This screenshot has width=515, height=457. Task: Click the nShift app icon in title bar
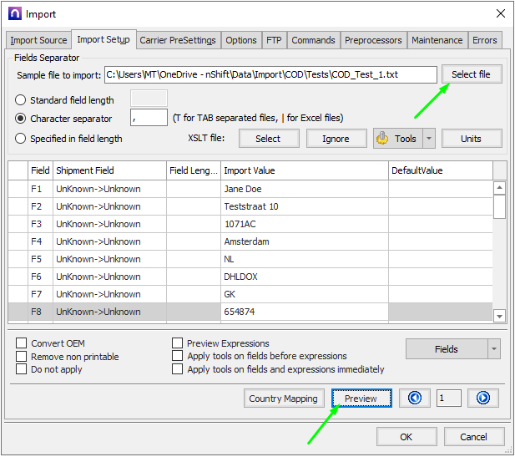(14, 13)
